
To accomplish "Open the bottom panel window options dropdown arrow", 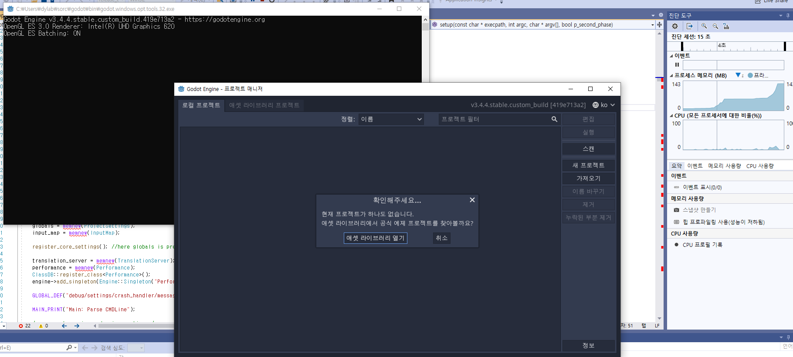I will [781, 337].
